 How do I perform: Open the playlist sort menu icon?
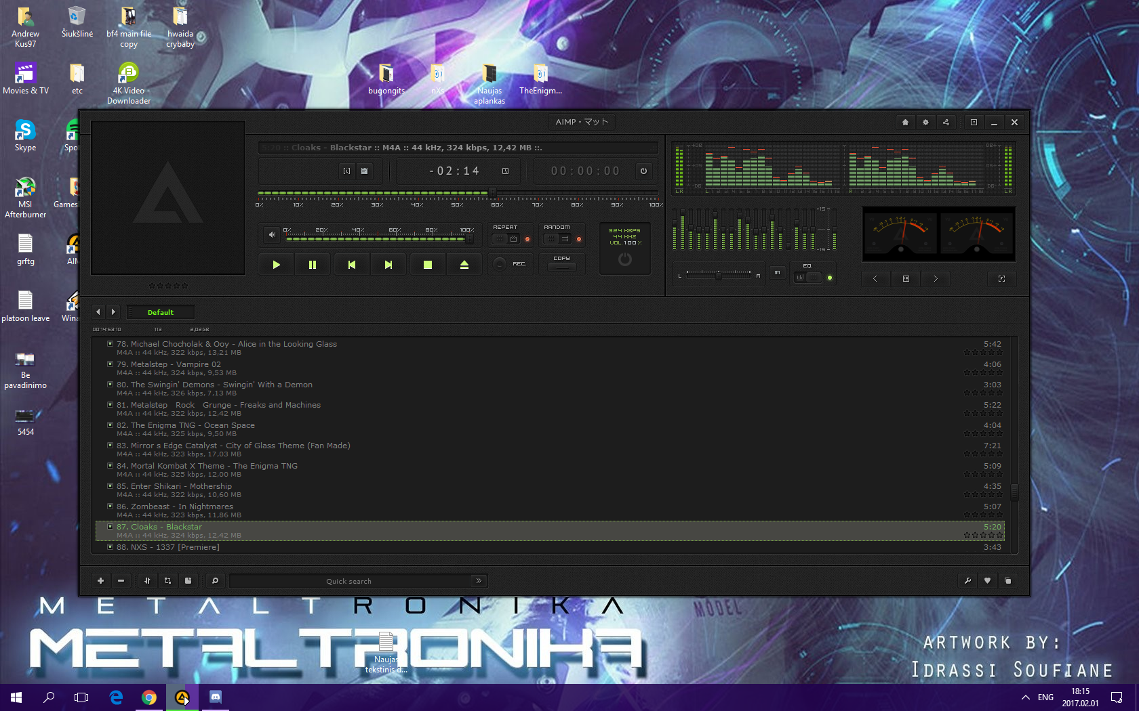coord(147,581)
